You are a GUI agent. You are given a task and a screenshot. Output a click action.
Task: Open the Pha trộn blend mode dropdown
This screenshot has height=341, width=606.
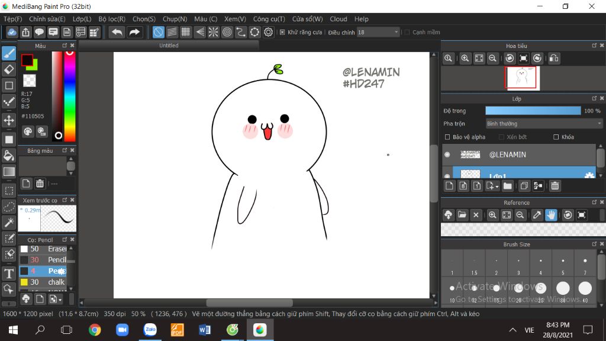tap(544, 124)
